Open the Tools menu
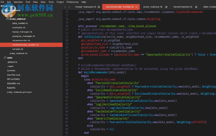The image size is (216, 136). tap(51, 2)
